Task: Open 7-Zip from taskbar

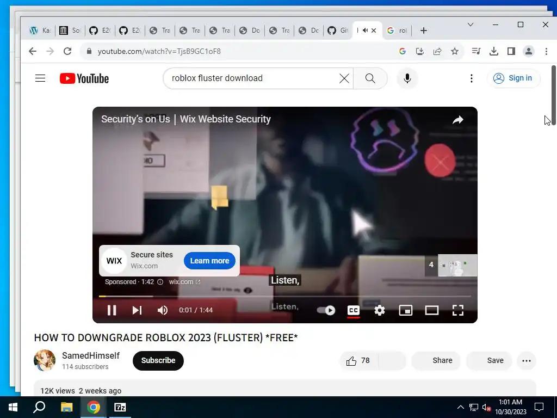Action: click(x=120, y=407)
